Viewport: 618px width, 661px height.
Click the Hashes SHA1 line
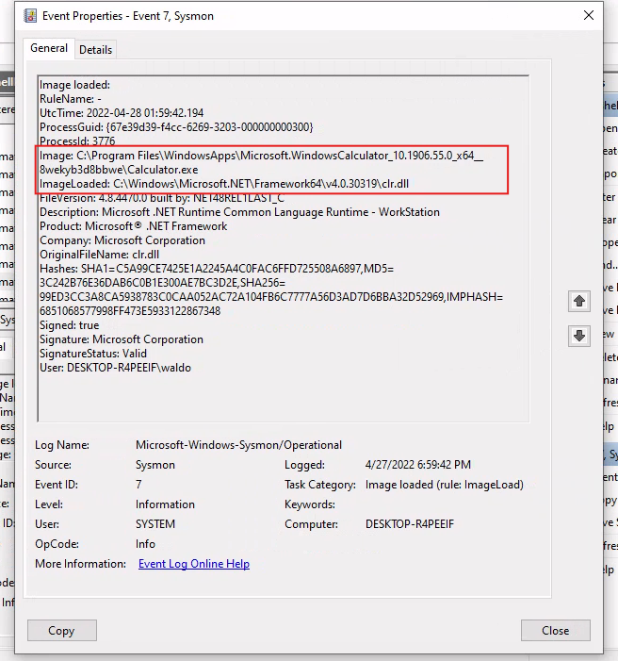pos(217,269)
